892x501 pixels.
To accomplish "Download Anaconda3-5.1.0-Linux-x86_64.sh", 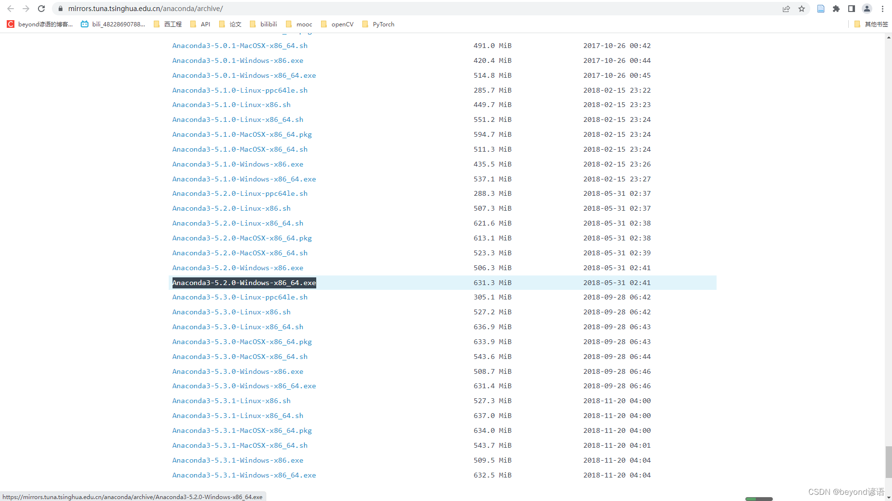I will [238, 119].
